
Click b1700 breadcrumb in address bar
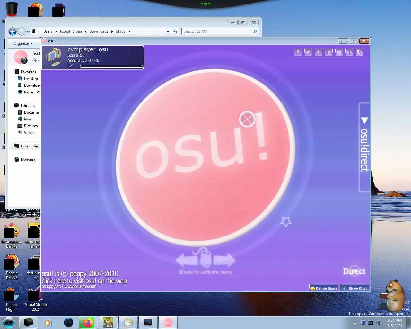pyautogui.click(x=120, y=31)
